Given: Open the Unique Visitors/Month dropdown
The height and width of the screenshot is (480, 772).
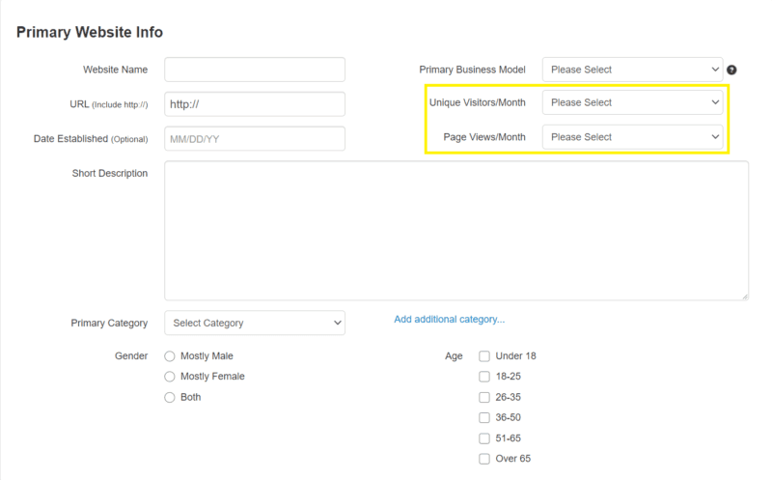Looking at the screenshot, I should 633,102.
